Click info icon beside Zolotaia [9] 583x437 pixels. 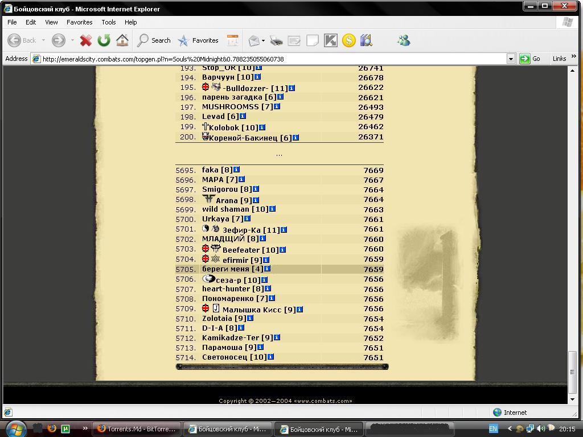(x=251, y=318)
